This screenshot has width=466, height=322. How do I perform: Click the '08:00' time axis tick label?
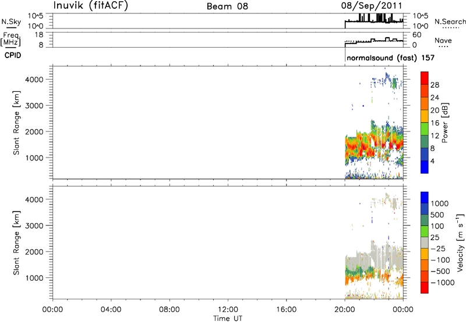(x=169, y=310)
